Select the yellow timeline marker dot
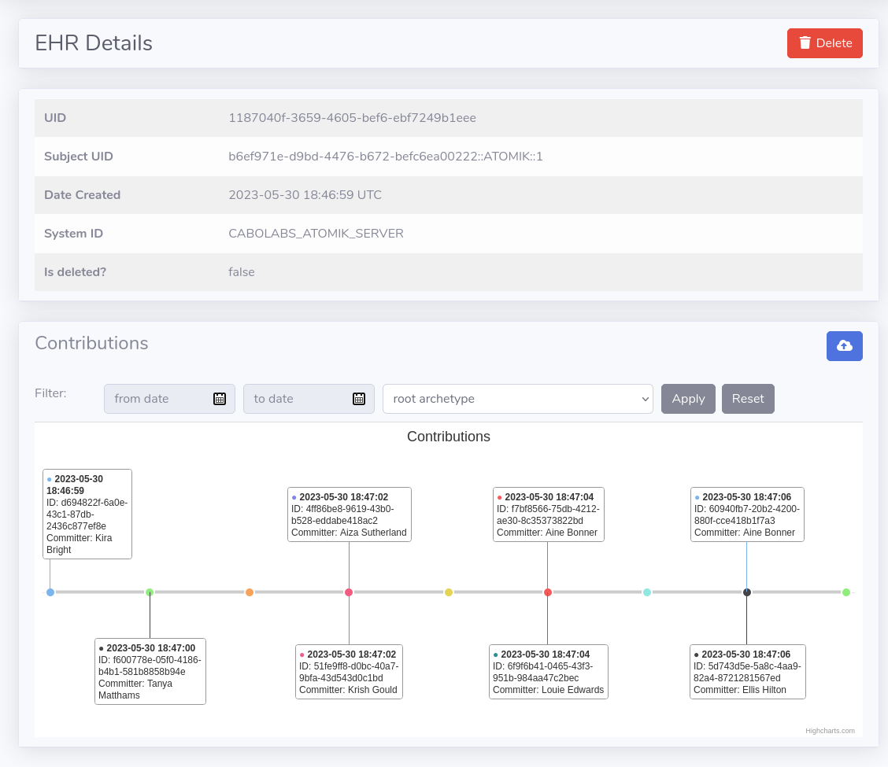This screenshot has width=888, height=767. click(x=449, y=592)
